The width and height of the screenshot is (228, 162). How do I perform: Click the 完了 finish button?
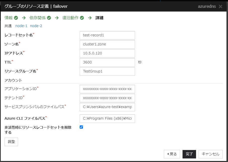click(189, 154)
